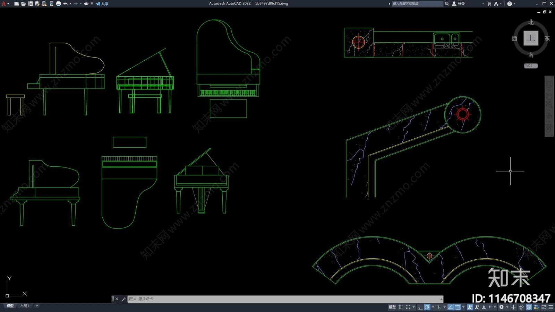Toggle ortho mode in status bar
This screenshot has height=312, width=555.
[420, 307]
